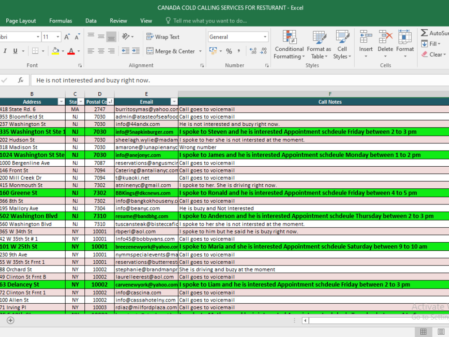This screenshot has height=337, width=449.
Task: Toggle Bottom Align icon
Action: (111, 37)
